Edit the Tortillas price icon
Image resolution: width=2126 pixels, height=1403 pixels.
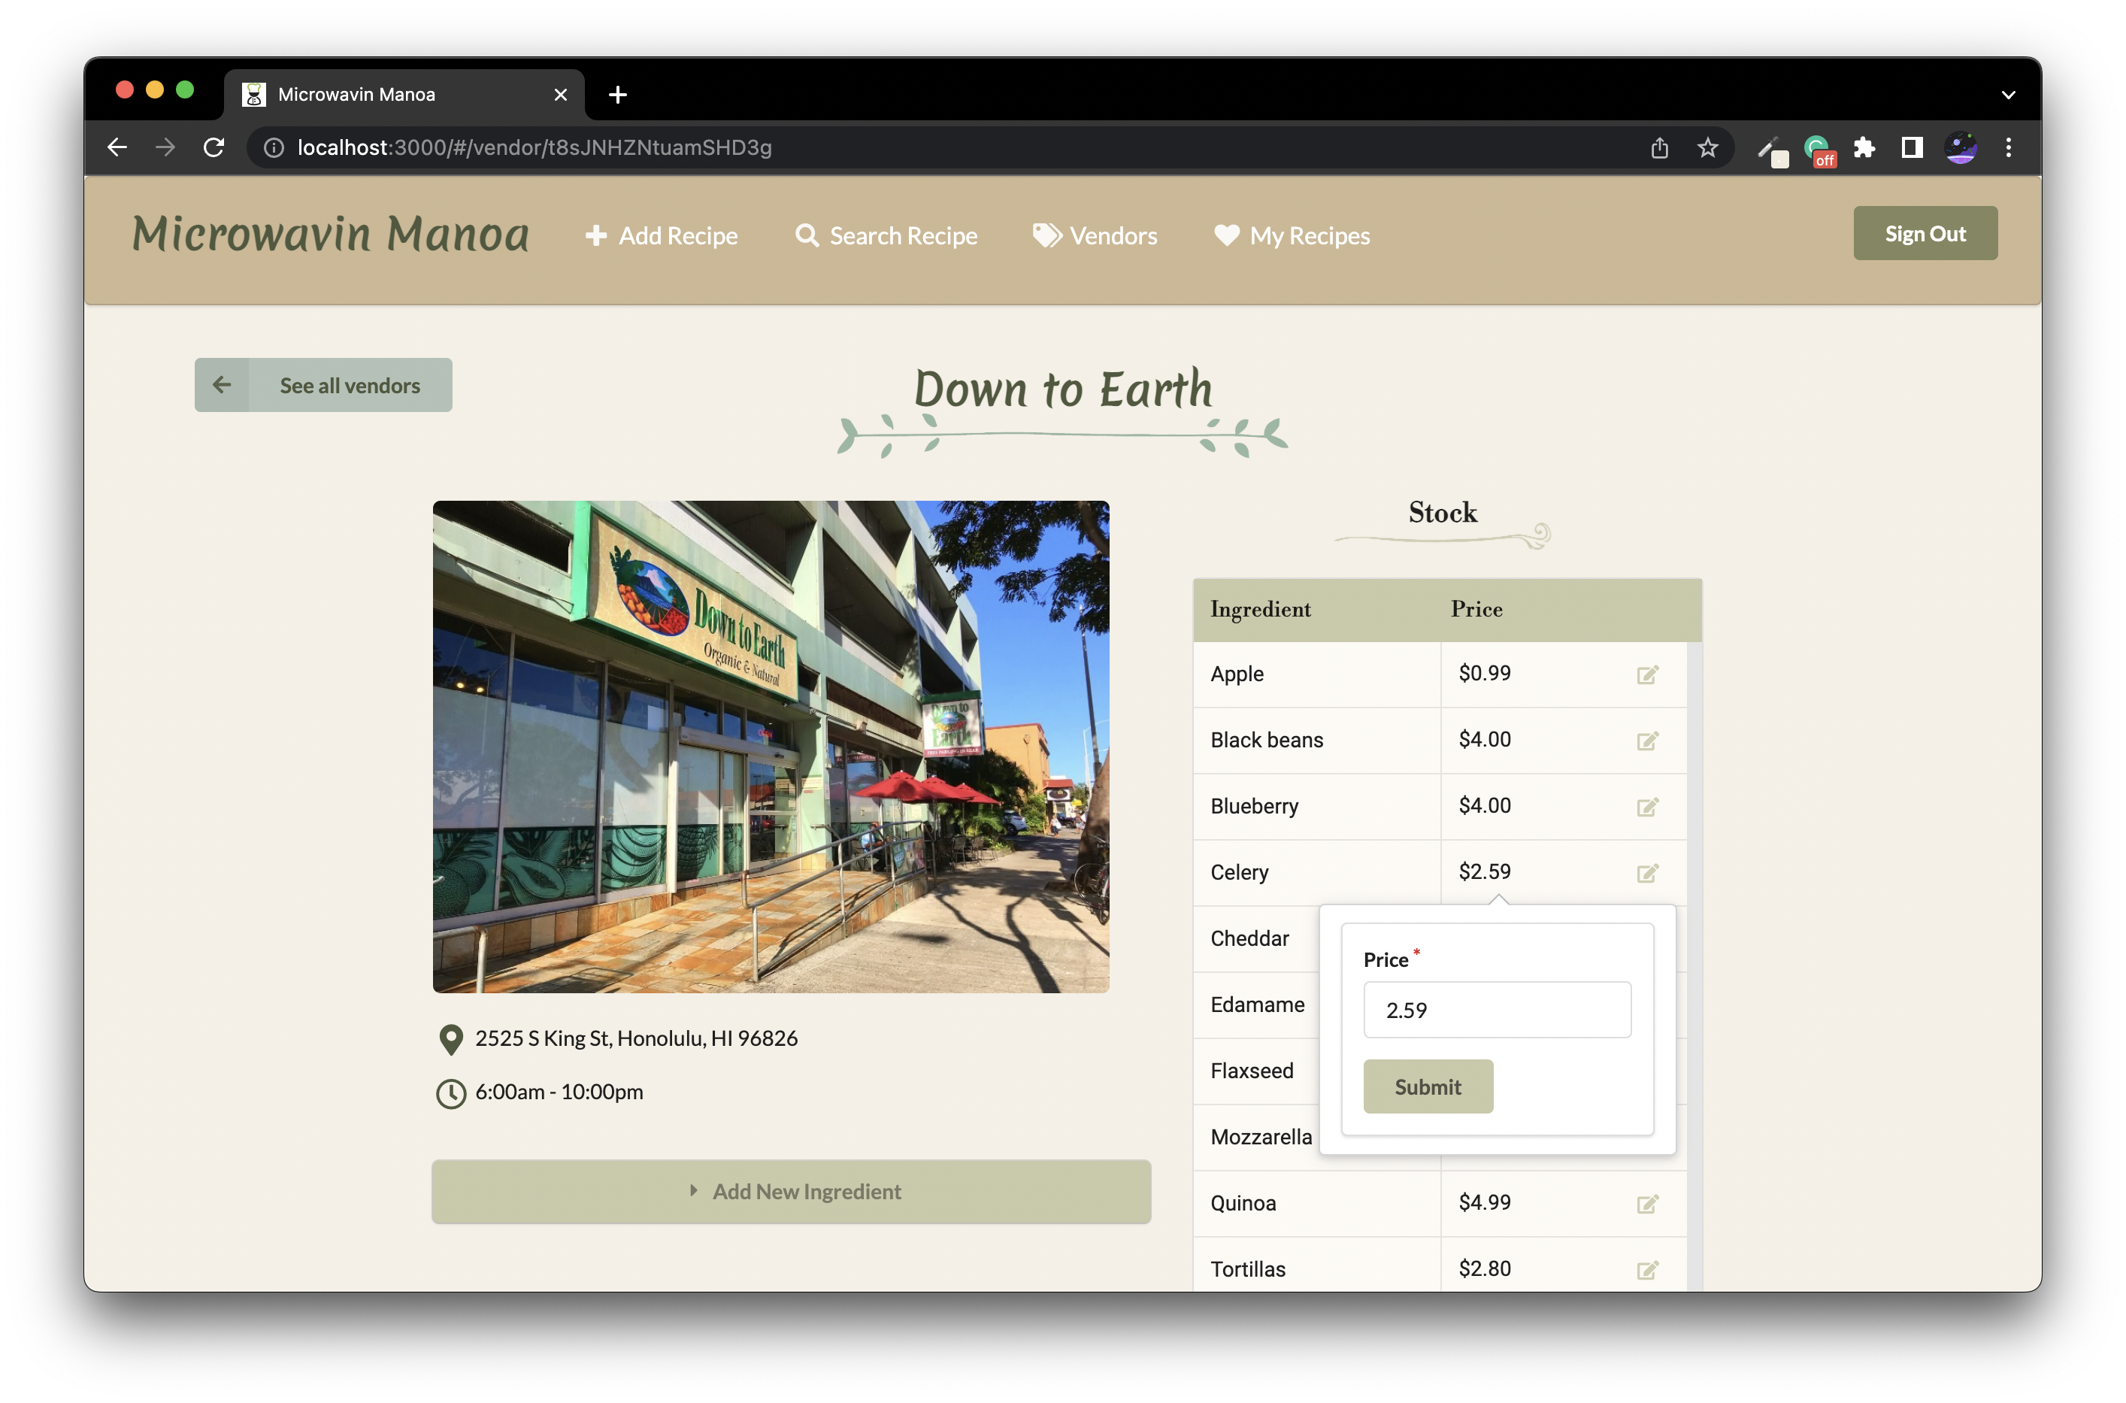pos(1647,1271)
